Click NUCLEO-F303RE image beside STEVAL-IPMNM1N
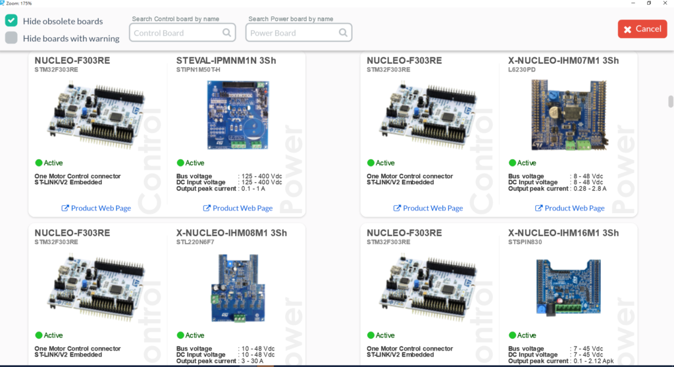The width and height of the screenshot is (674, 367). click(x=96, y=115)
